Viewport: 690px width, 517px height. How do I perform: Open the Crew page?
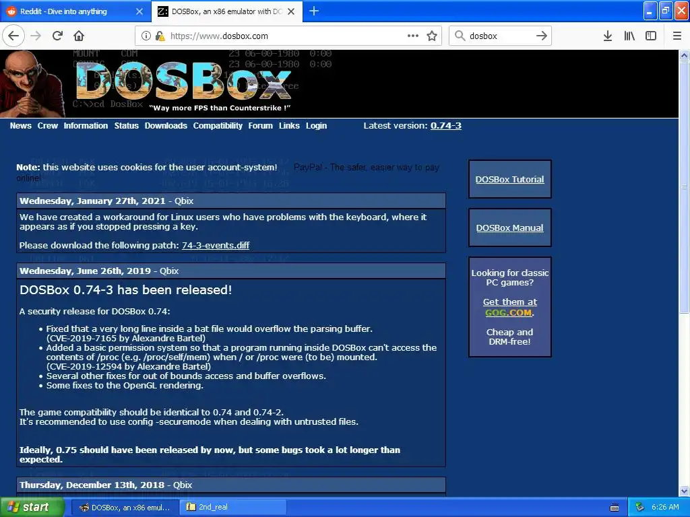48,126
